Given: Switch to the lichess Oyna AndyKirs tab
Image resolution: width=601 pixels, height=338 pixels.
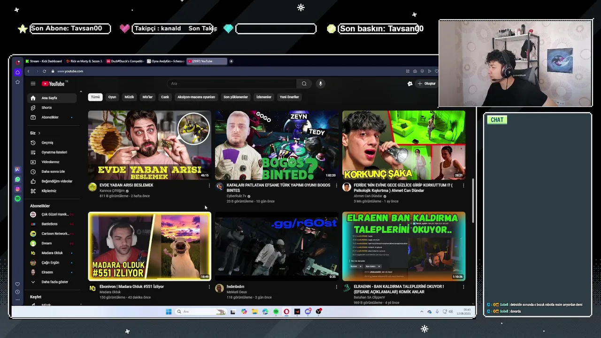Looking at the screenshot, I should click(x=165, y=61).
